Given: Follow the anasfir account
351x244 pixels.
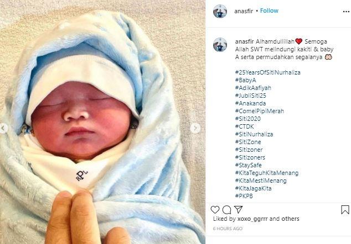Looking at the screenshot, I should (269, 10).
